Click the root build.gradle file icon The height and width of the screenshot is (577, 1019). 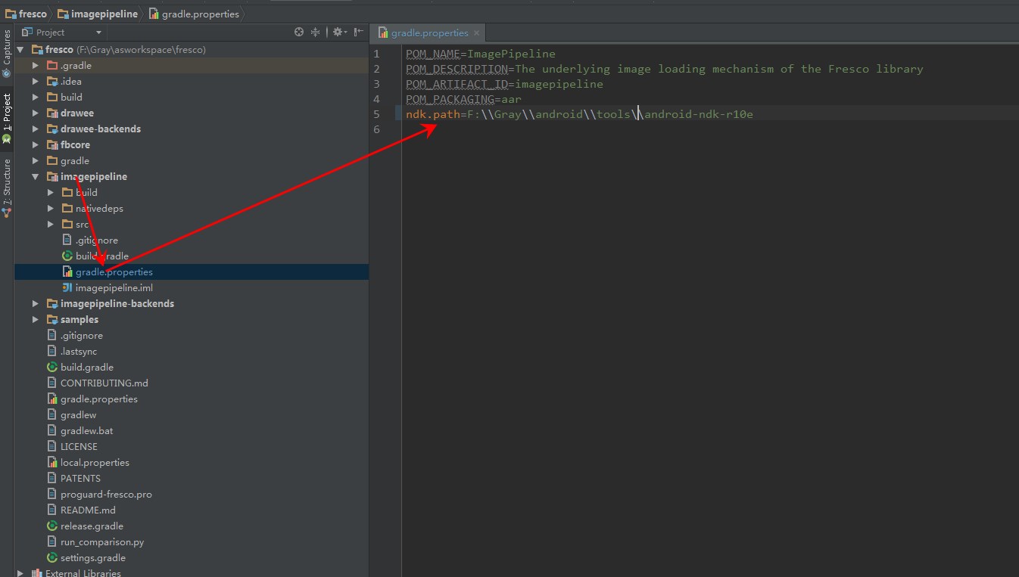52,368
